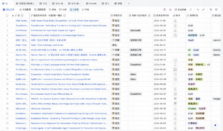This screenshot has width=223, height=131.
Task: Open the 筛选 filter options
Action: [52, 10]
